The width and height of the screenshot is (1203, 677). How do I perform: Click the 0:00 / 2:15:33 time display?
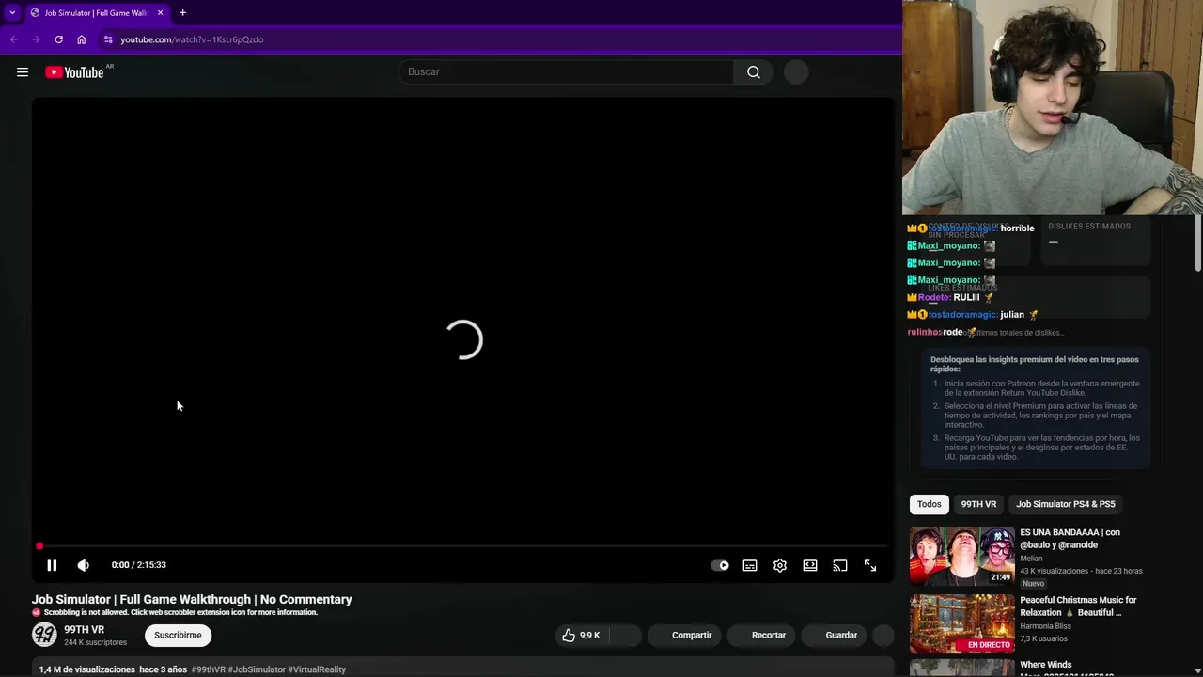(138, 565)
